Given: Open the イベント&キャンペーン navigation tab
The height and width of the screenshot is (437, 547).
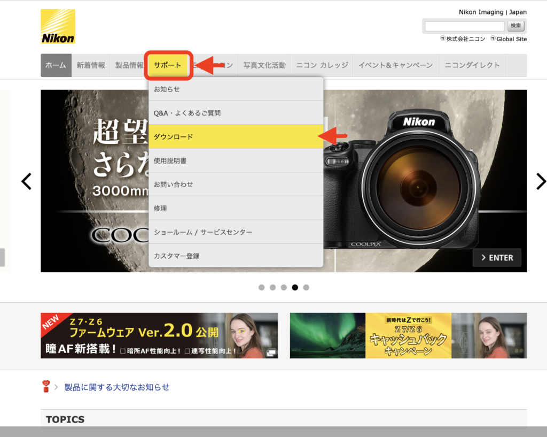Looking at the screenshot, I should click(x=396, y=65).
